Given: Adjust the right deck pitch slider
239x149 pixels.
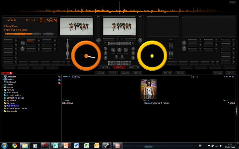Looking at the screenshot, I should tap(171, 49).
